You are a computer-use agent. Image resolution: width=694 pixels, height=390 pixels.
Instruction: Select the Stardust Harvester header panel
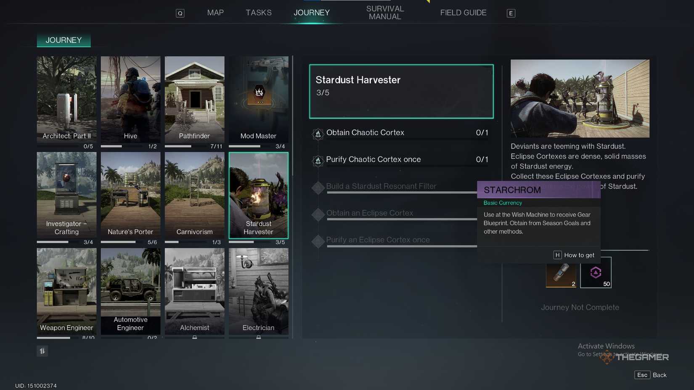[x=401, y=91]
